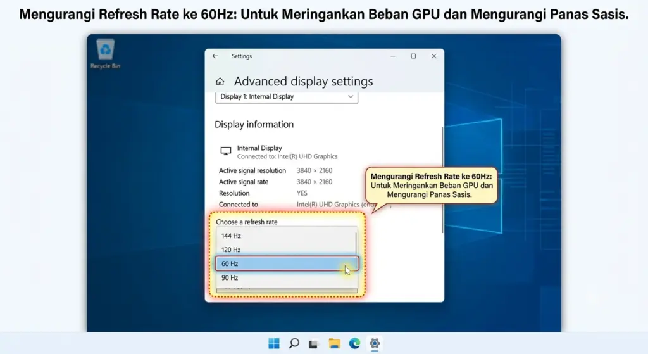Image resolution: width=648 pixels, height=354 pixels.
Task: Click the 'Display information' heading
Action: point(254,125)
